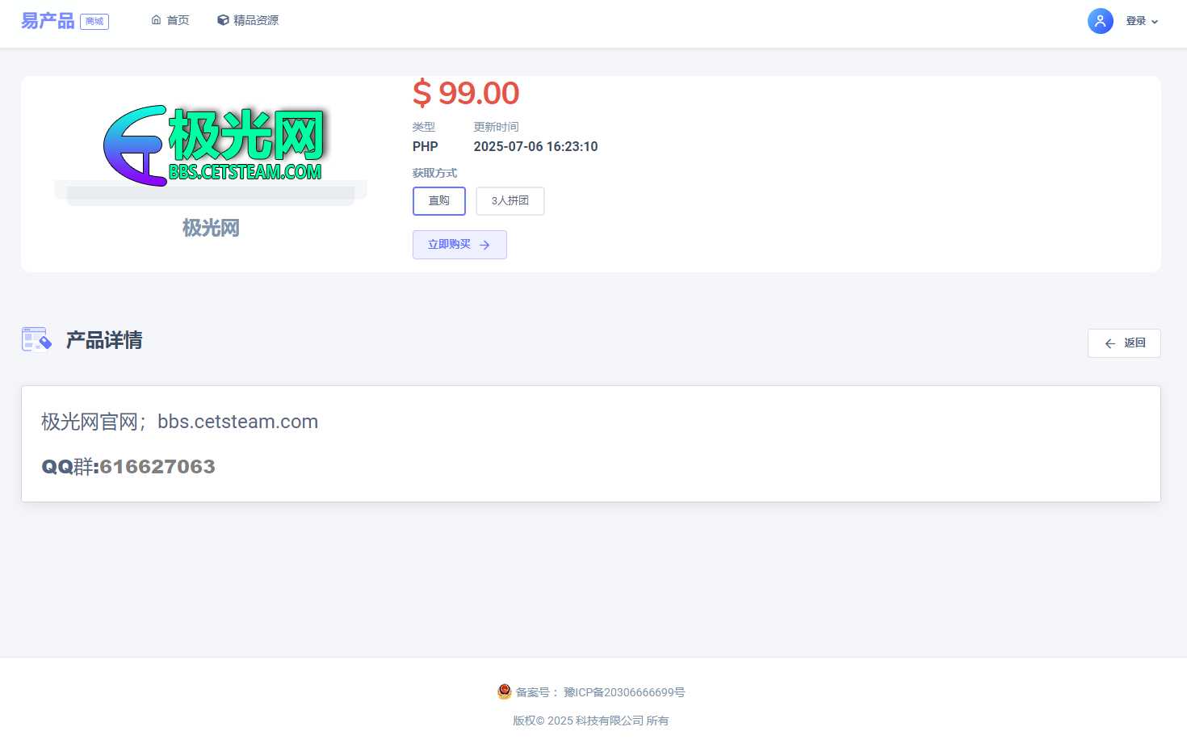Choose the 直购 purchase option
The height and width of the screenshot is (748, 1187).
pos(439,201)
